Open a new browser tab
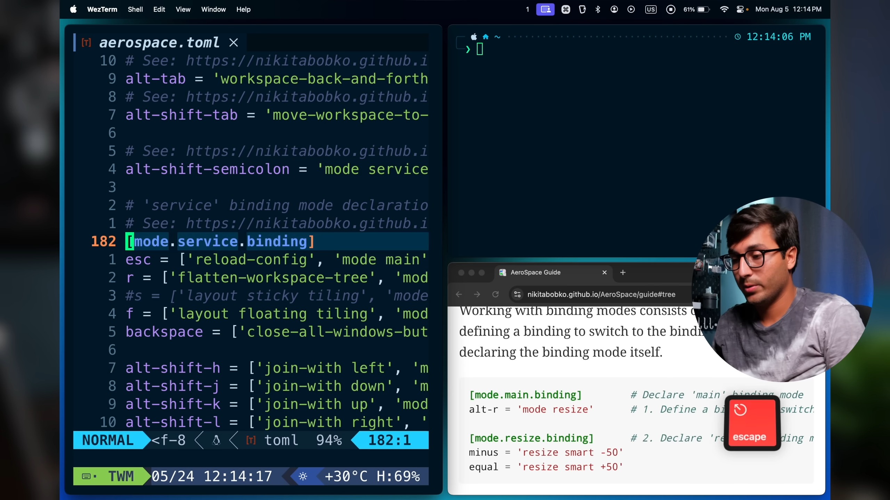The image size is (890, 500). click(x=623, y=273)
